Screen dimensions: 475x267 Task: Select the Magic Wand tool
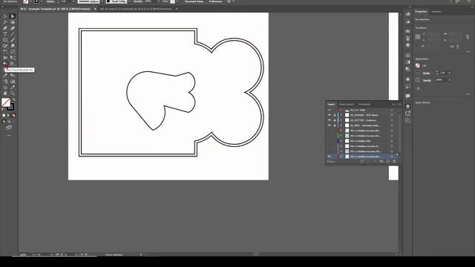point(5,22)
